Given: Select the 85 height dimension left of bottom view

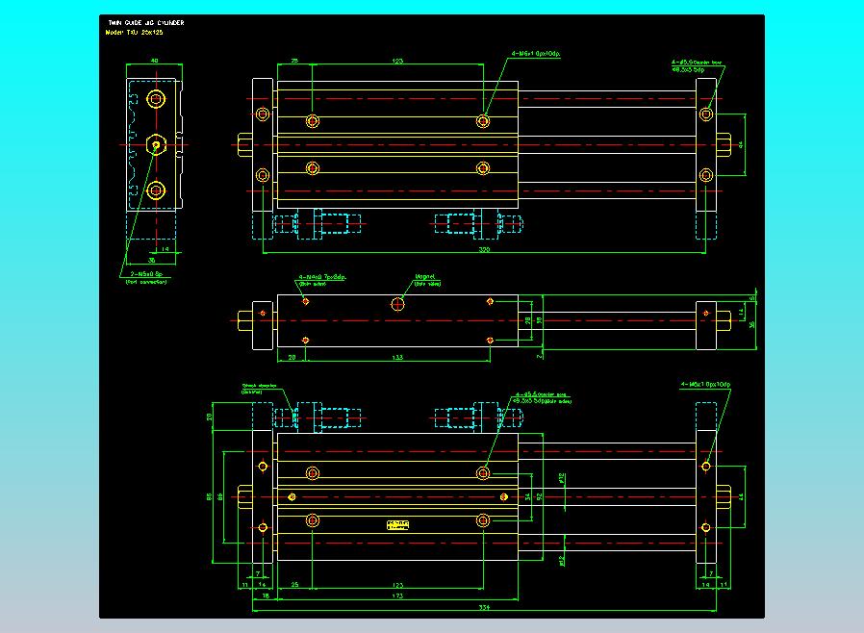Looking at the screenshot, I should tap(210, 496).
